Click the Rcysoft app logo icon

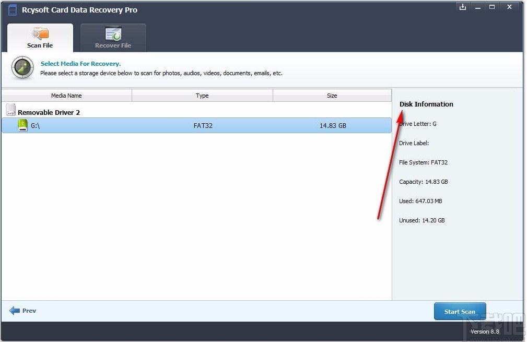pyautogui.click(x=13, y=10)
